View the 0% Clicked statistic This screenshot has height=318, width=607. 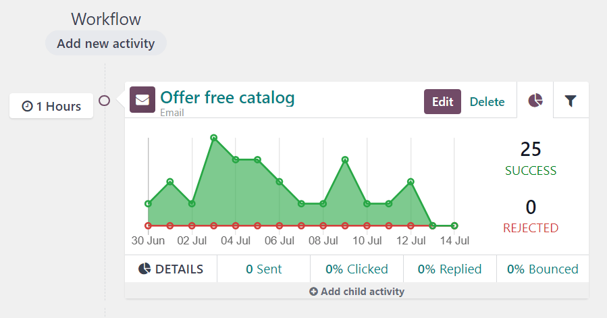(x=357, y=269)
